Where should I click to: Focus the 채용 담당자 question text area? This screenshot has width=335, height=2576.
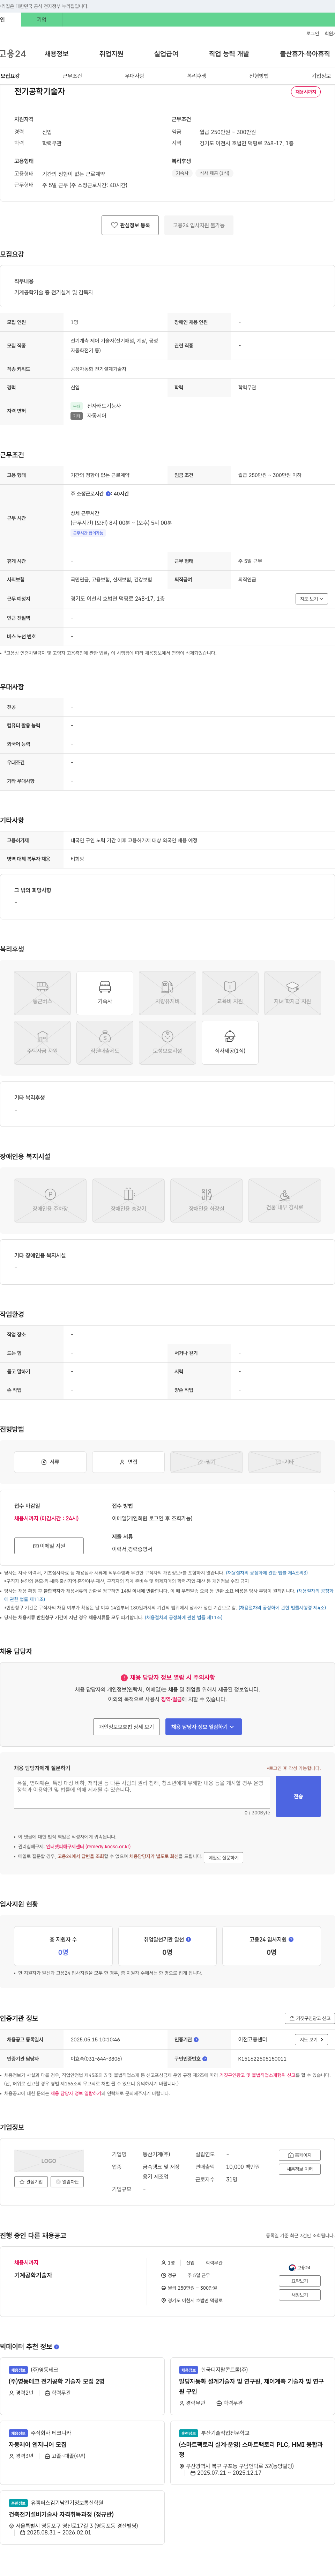(x=142, y=1792)
